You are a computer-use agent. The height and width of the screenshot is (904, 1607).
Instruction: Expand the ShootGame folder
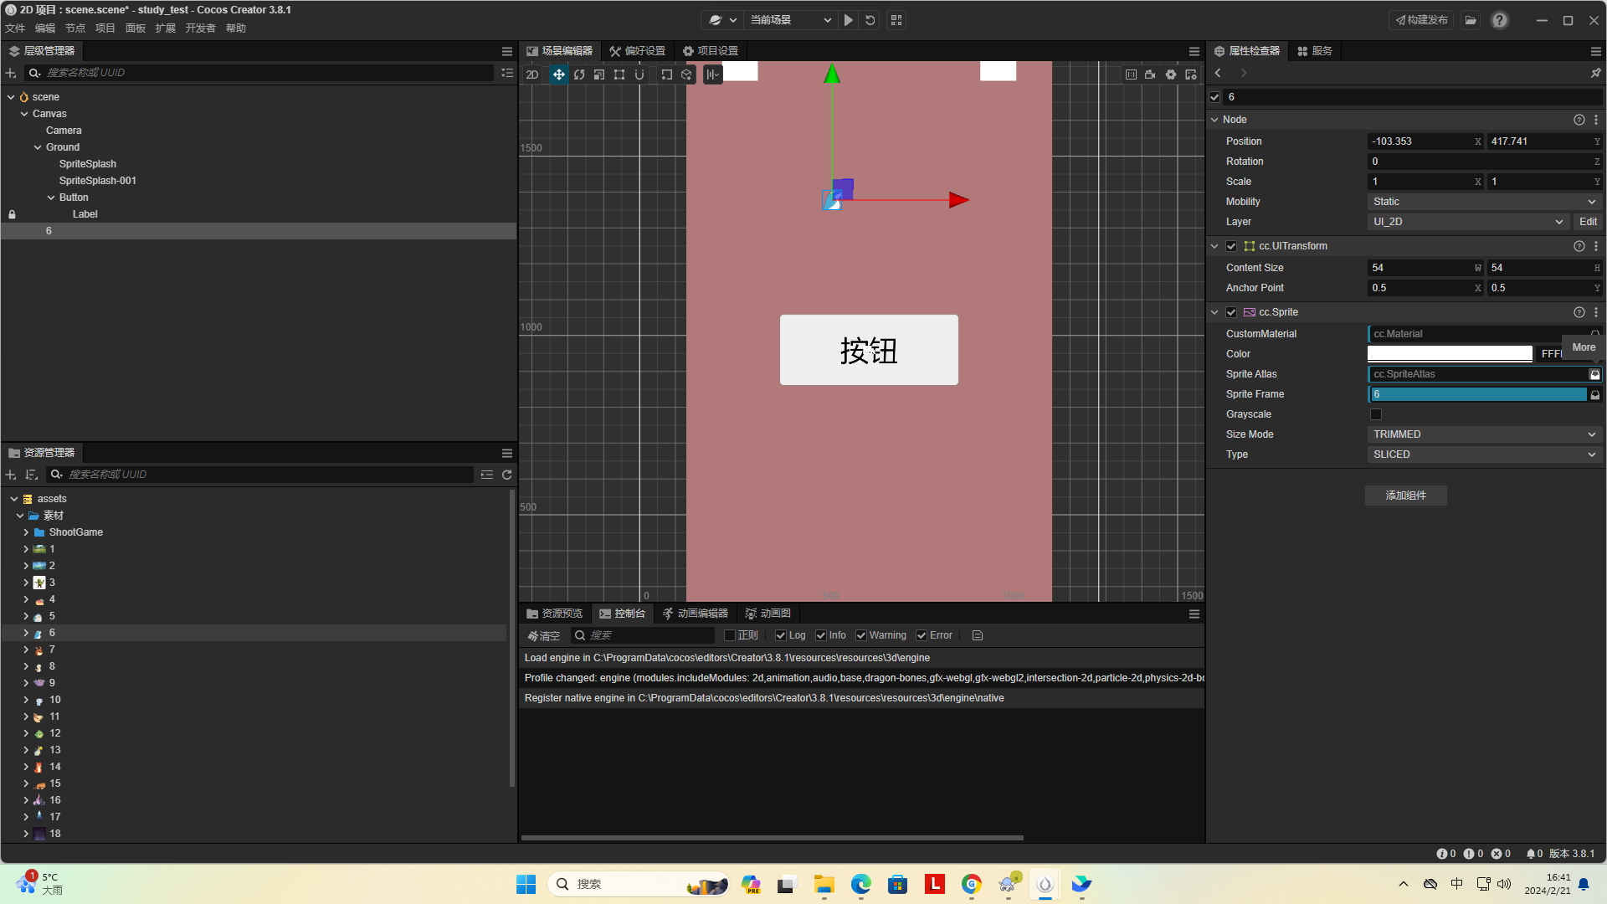click(26, 532)
